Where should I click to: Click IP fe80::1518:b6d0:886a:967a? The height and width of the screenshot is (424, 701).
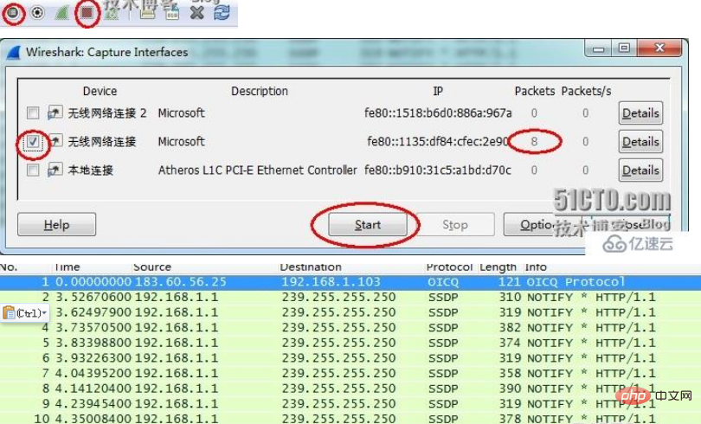(x=438, y=113)
